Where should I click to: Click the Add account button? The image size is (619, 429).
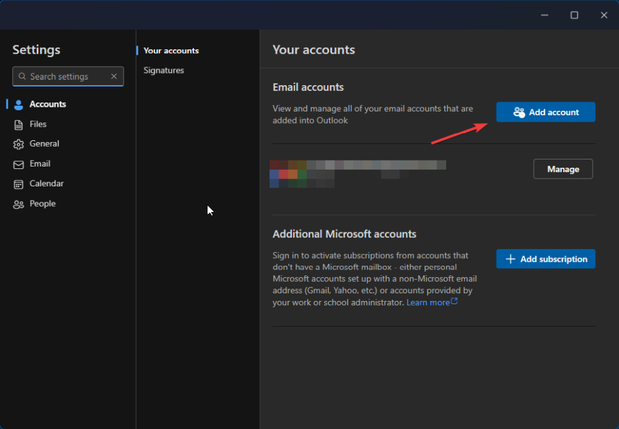[545, 112]
